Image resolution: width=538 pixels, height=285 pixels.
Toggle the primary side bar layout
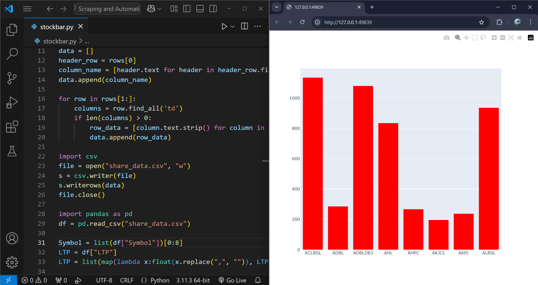[x=187, y=9]
